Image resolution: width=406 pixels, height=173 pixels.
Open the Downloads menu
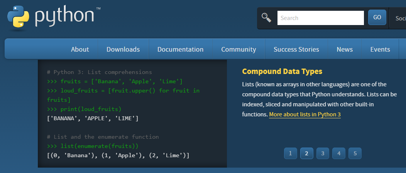[123, 49]
